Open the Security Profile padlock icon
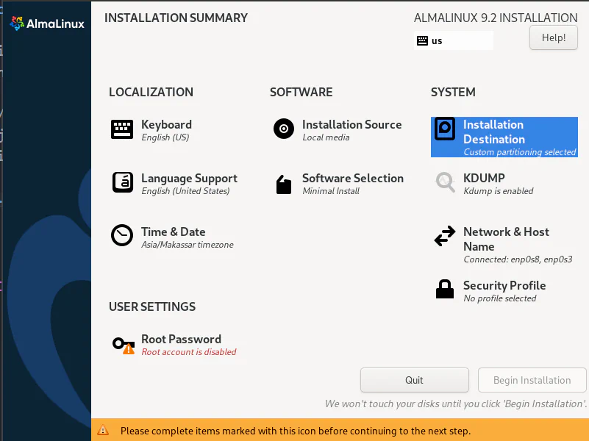The height and width of the screenshot is (441, 589). pos(445,289)
